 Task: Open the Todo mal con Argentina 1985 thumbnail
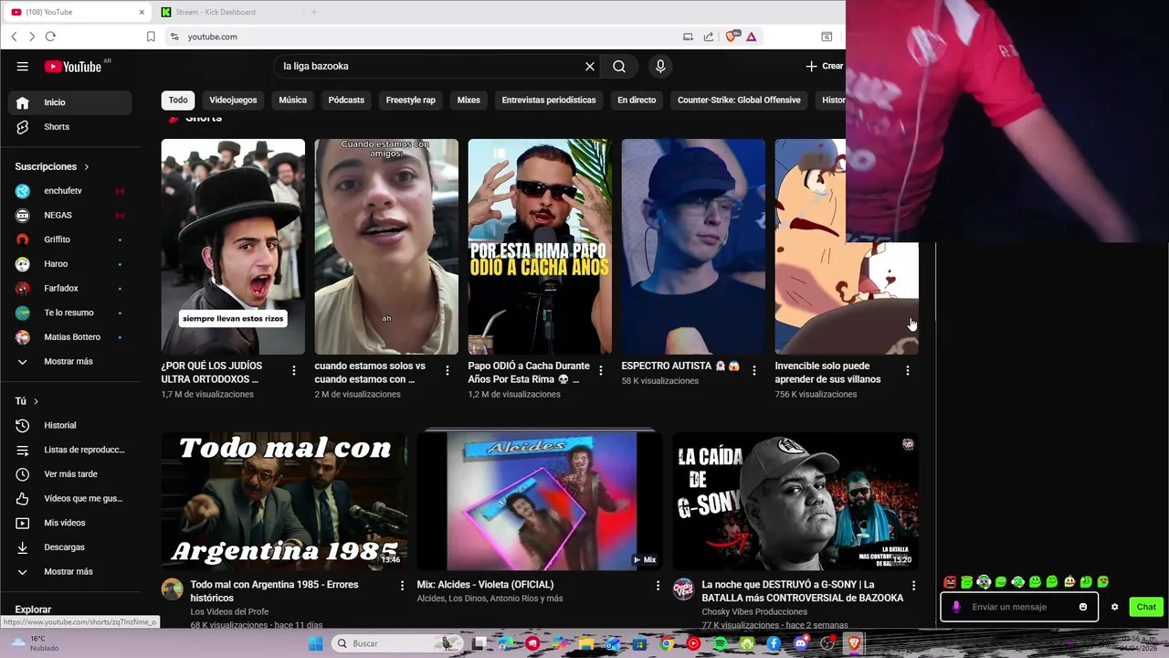tap(284, 501)
